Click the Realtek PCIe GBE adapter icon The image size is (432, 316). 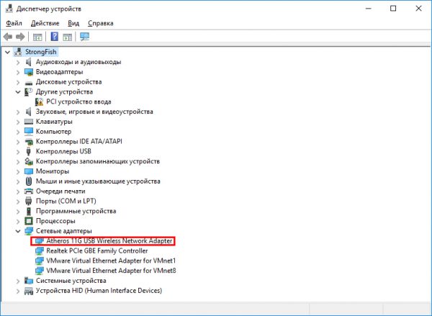click(40, 250)
